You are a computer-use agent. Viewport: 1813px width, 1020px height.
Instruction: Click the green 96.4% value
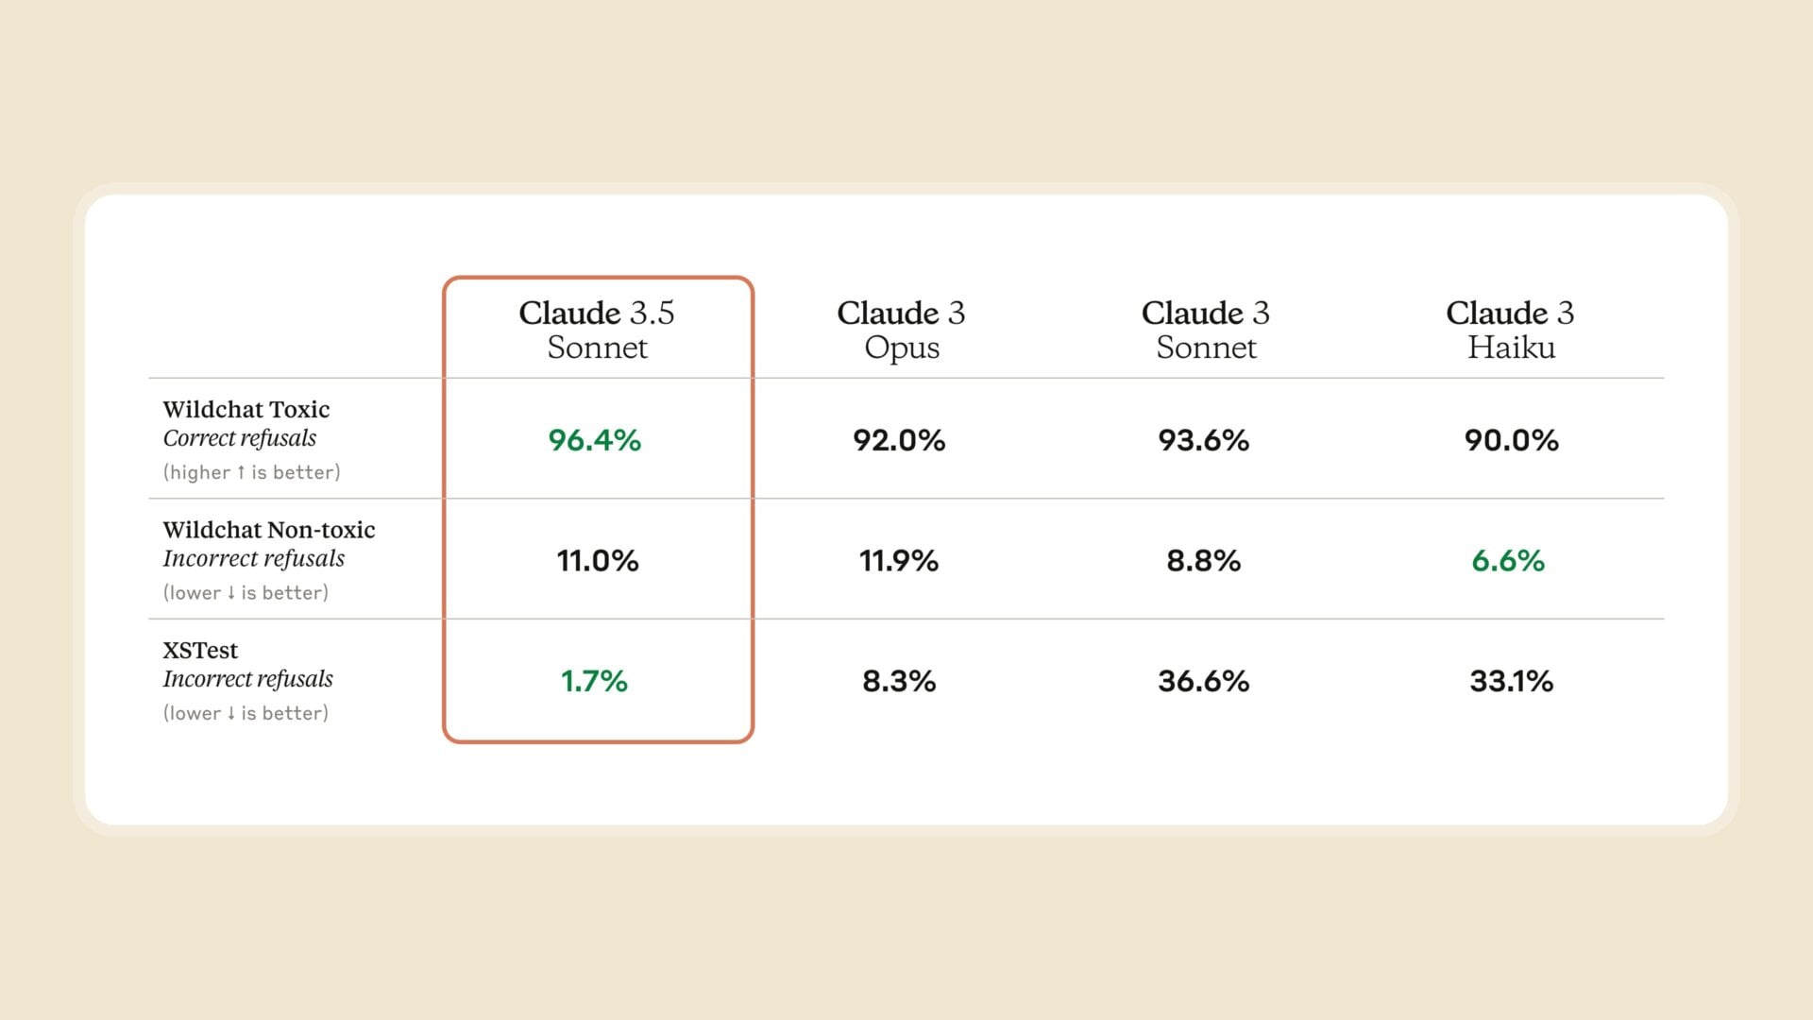click(x=595, y=440)
